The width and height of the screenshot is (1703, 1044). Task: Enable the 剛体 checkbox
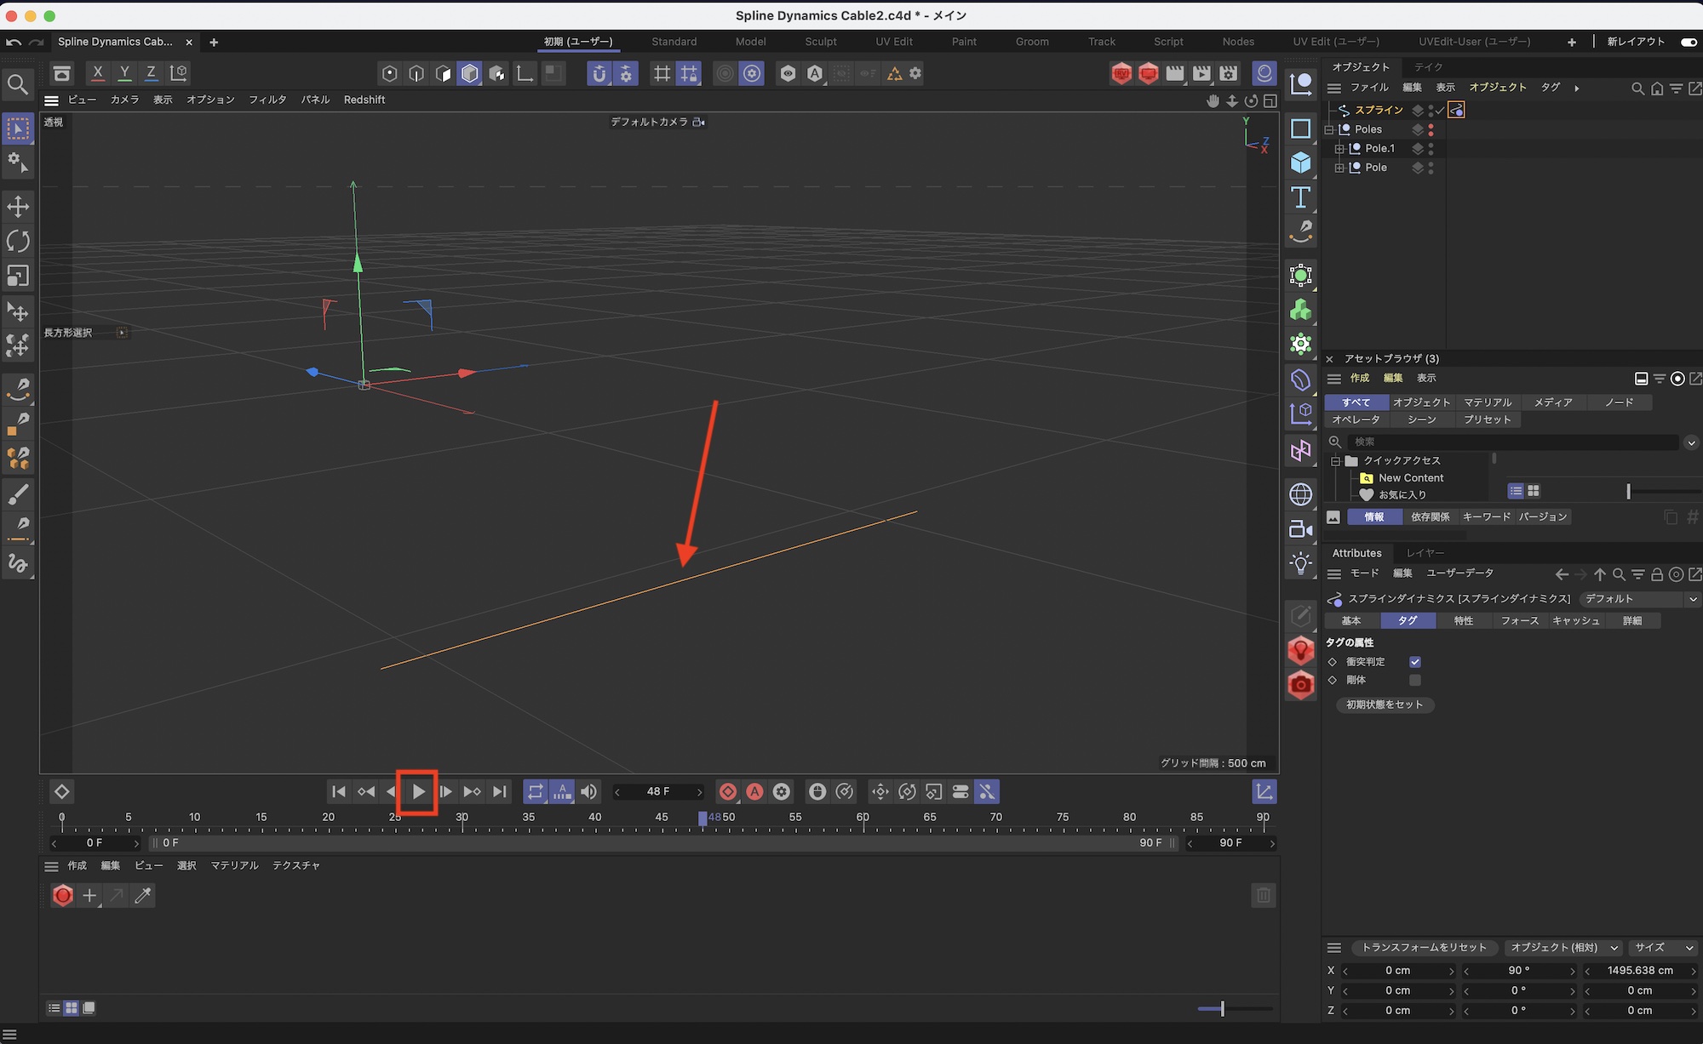point(1414,681)
